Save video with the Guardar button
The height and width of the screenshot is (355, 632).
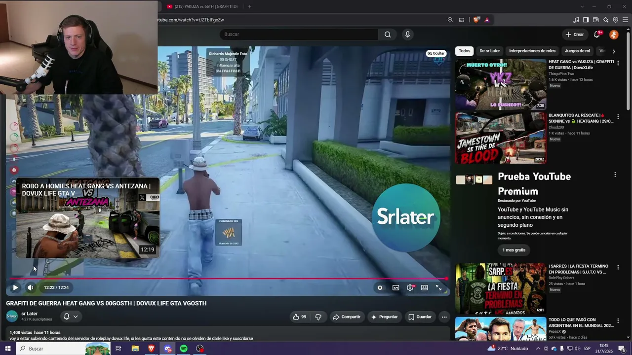(420, 317)
